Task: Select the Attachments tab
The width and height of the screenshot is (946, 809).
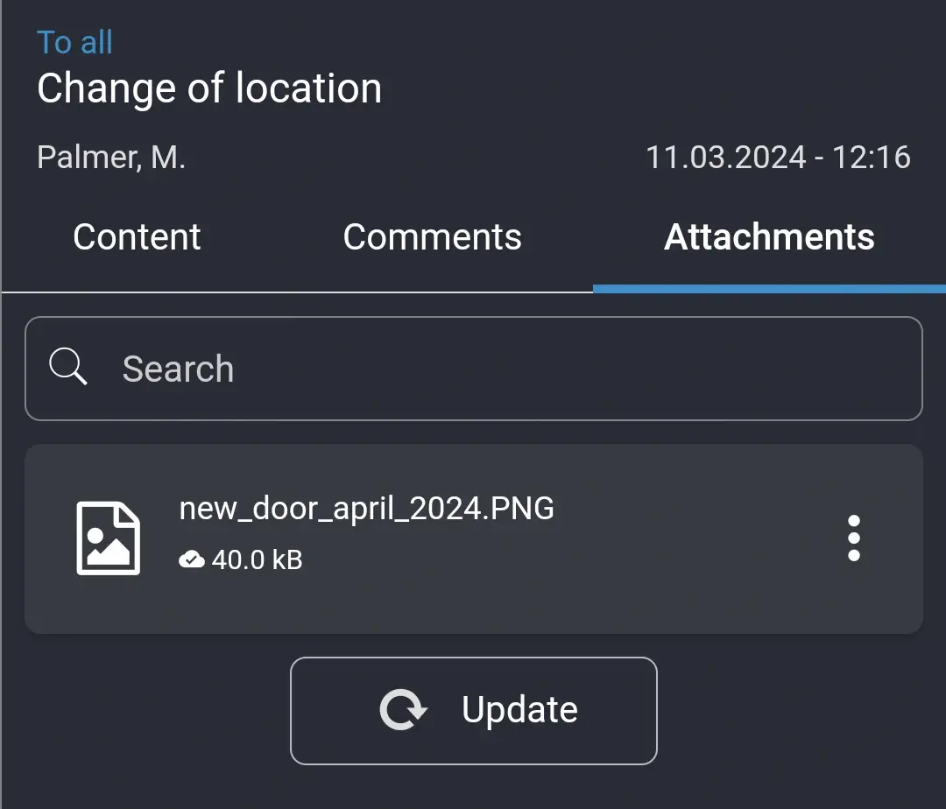Action: click(x=769, y=236)
